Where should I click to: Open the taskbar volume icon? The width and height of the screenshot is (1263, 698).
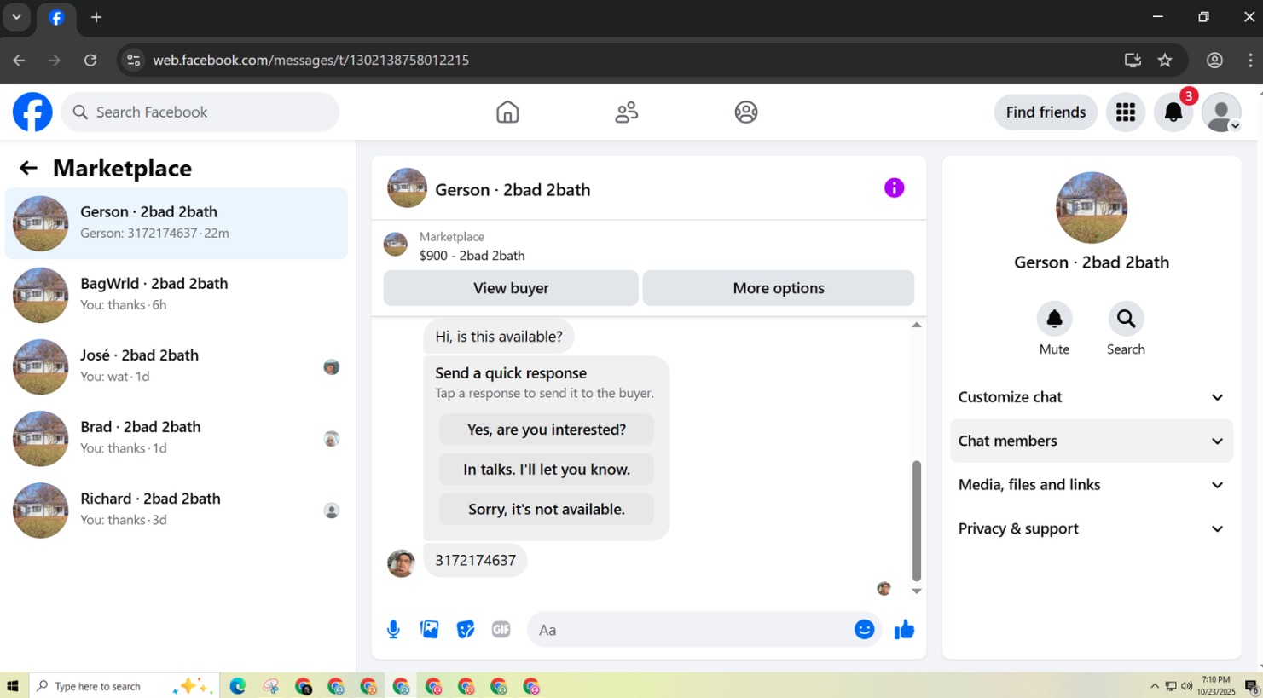coord(1186,686)
